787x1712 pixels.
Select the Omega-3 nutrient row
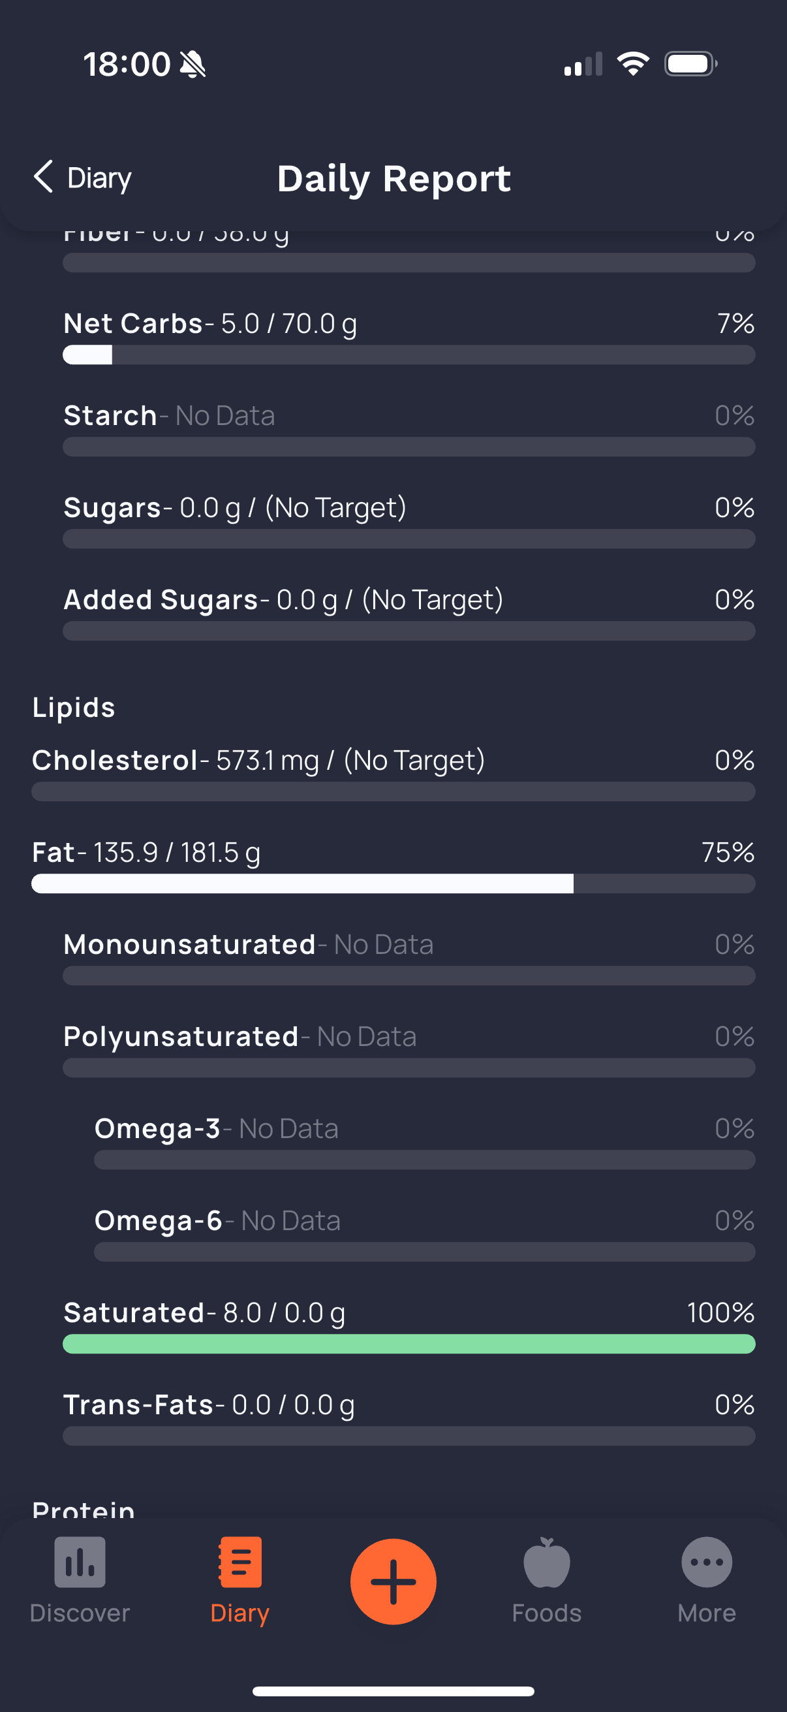[424, 1142]
